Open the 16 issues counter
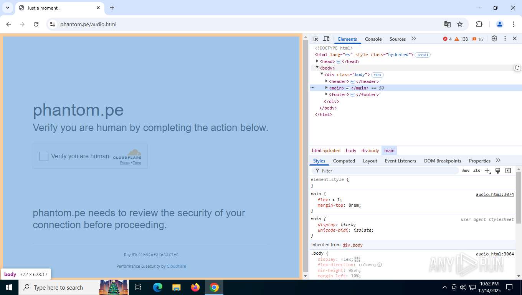The width and height of the screenshot is (522, 295). pyautogui.click(x=478, y=39)
